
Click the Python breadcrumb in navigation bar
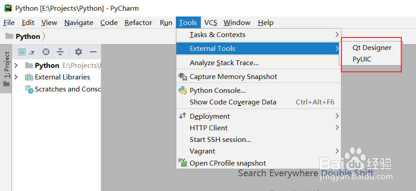click(28, 36)
